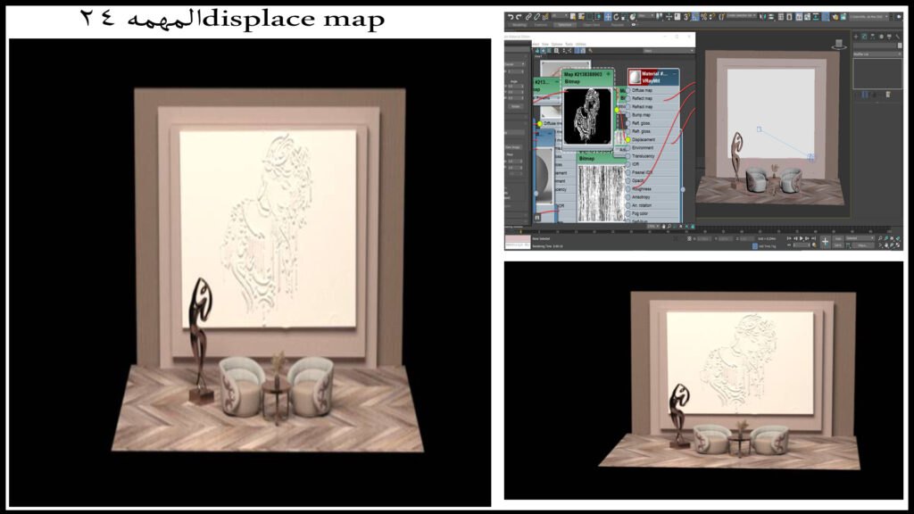Screen dimensions: 914x514
Task: Activate the Select and Move tool
Action: click(x=607, y=17)
